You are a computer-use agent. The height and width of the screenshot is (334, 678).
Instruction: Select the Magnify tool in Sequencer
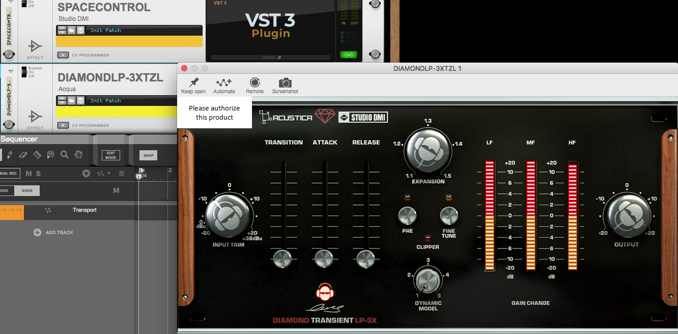click(64, 155)
